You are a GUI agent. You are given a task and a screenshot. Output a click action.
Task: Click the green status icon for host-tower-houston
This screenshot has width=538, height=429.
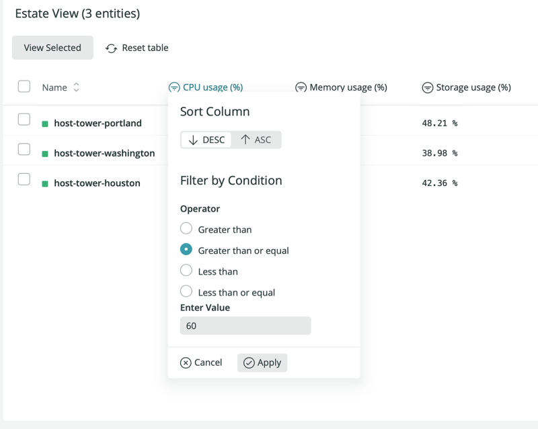(45, 184)
